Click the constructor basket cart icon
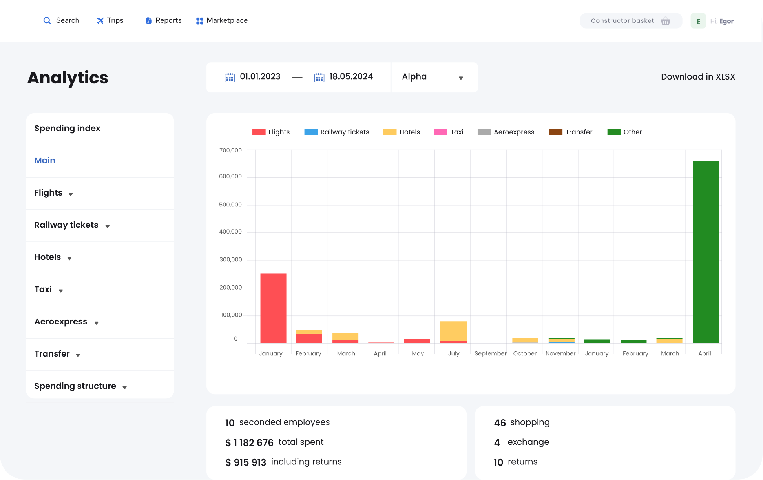Screen dimensions: 763x480 pos(665,21)
